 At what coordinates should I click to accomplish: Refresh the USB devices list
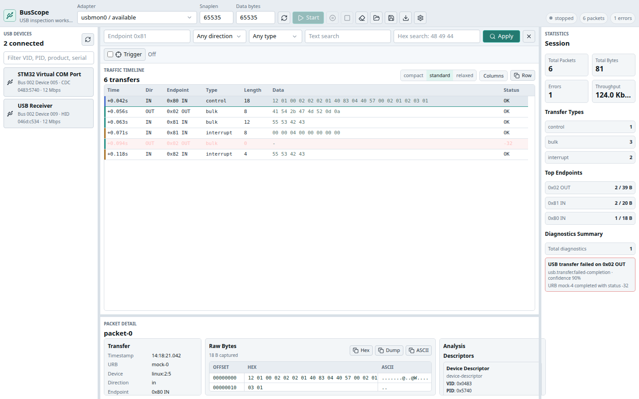click(x=88, y=39)
